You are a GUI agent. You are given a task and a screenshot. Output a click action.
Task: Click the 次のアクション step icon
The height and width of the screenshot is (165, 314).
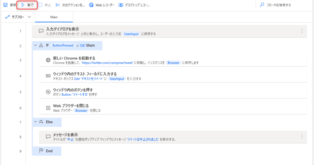pyautogui.click(x=57, y=5)
